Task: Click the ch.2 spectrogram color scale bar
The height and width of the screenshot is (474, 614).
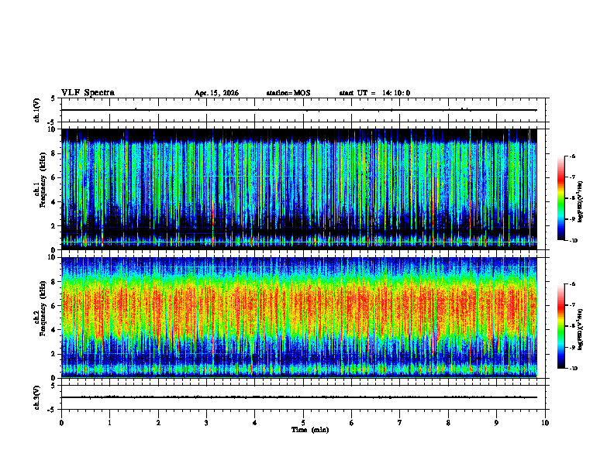Action: 561,326
